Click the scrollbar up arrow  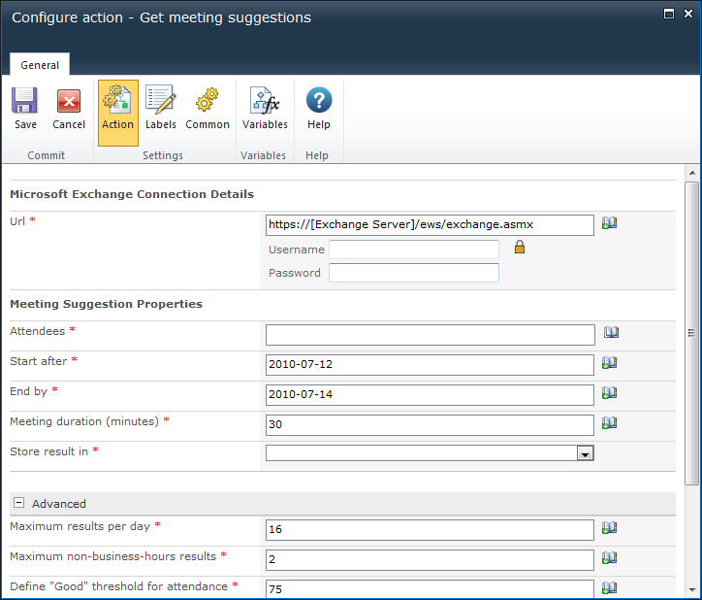(692, 173)
